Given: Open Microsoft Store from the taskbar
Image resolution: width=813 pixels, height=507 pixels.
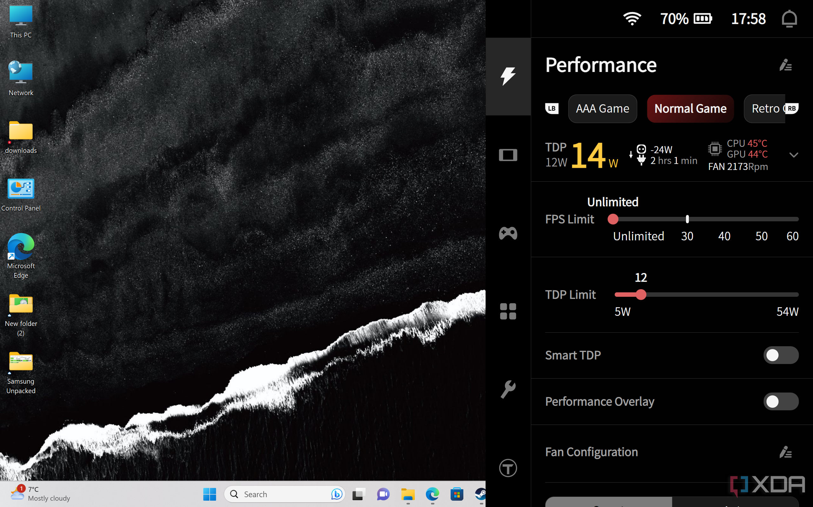Looking at the screenshot, I should [457, 494].
